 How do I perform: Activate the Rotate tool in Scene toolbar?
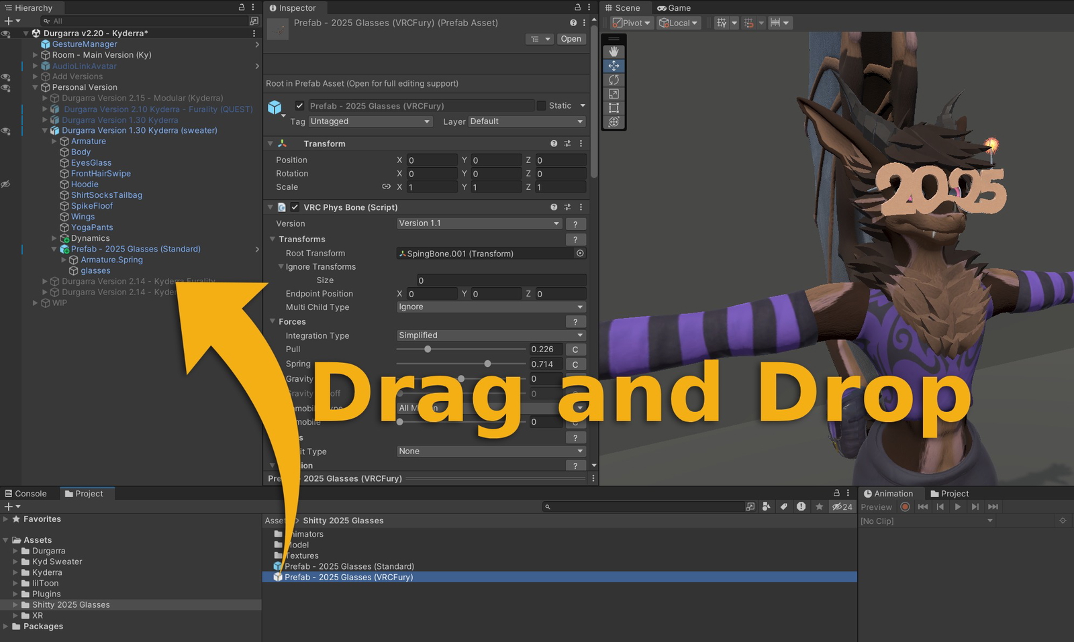click(614, 80)
